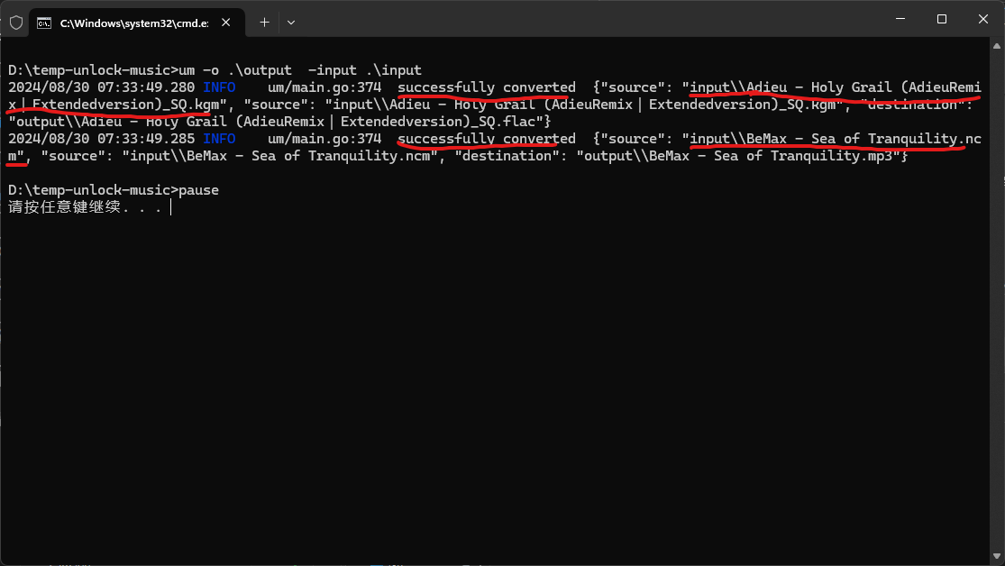Select the C:\Windows\system32\cmd.exe tab
Image resolution: width=1005 pixels, height=566 pixels.
click(x=133, y=23)
